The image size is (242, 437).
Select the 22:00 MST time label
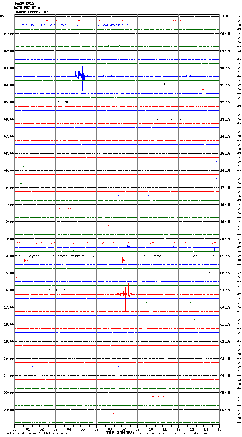(x=9, y=393)
